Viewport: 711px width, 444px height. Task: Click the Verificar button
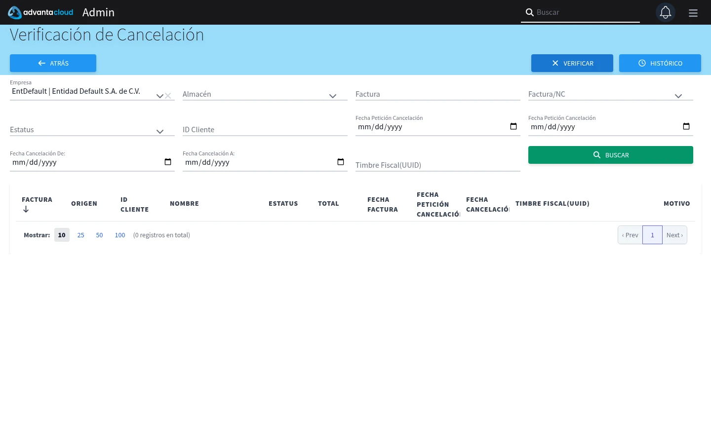coord(572,63)
